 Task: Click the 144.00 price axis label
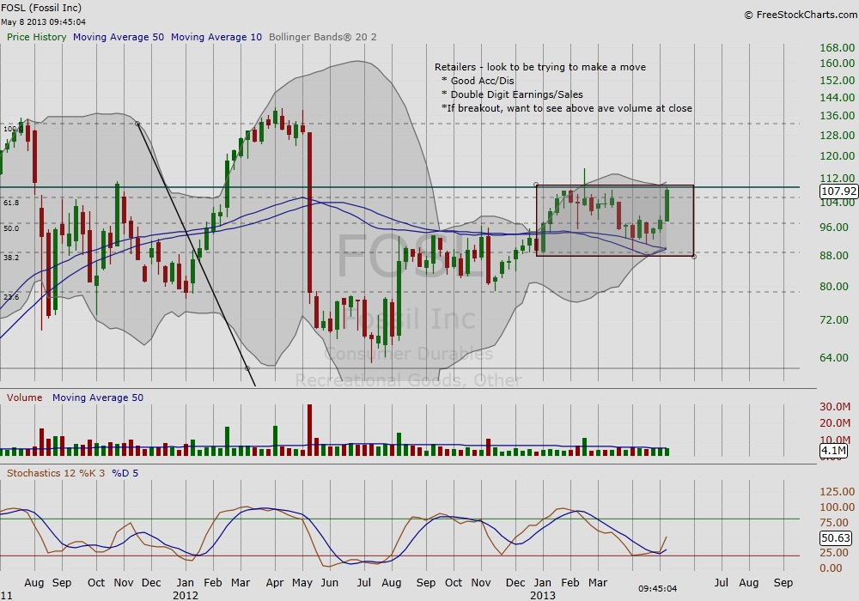(837, 97)
